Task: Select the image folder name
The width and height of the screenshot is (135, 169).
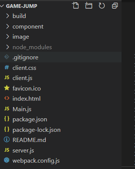Action: 21,37
